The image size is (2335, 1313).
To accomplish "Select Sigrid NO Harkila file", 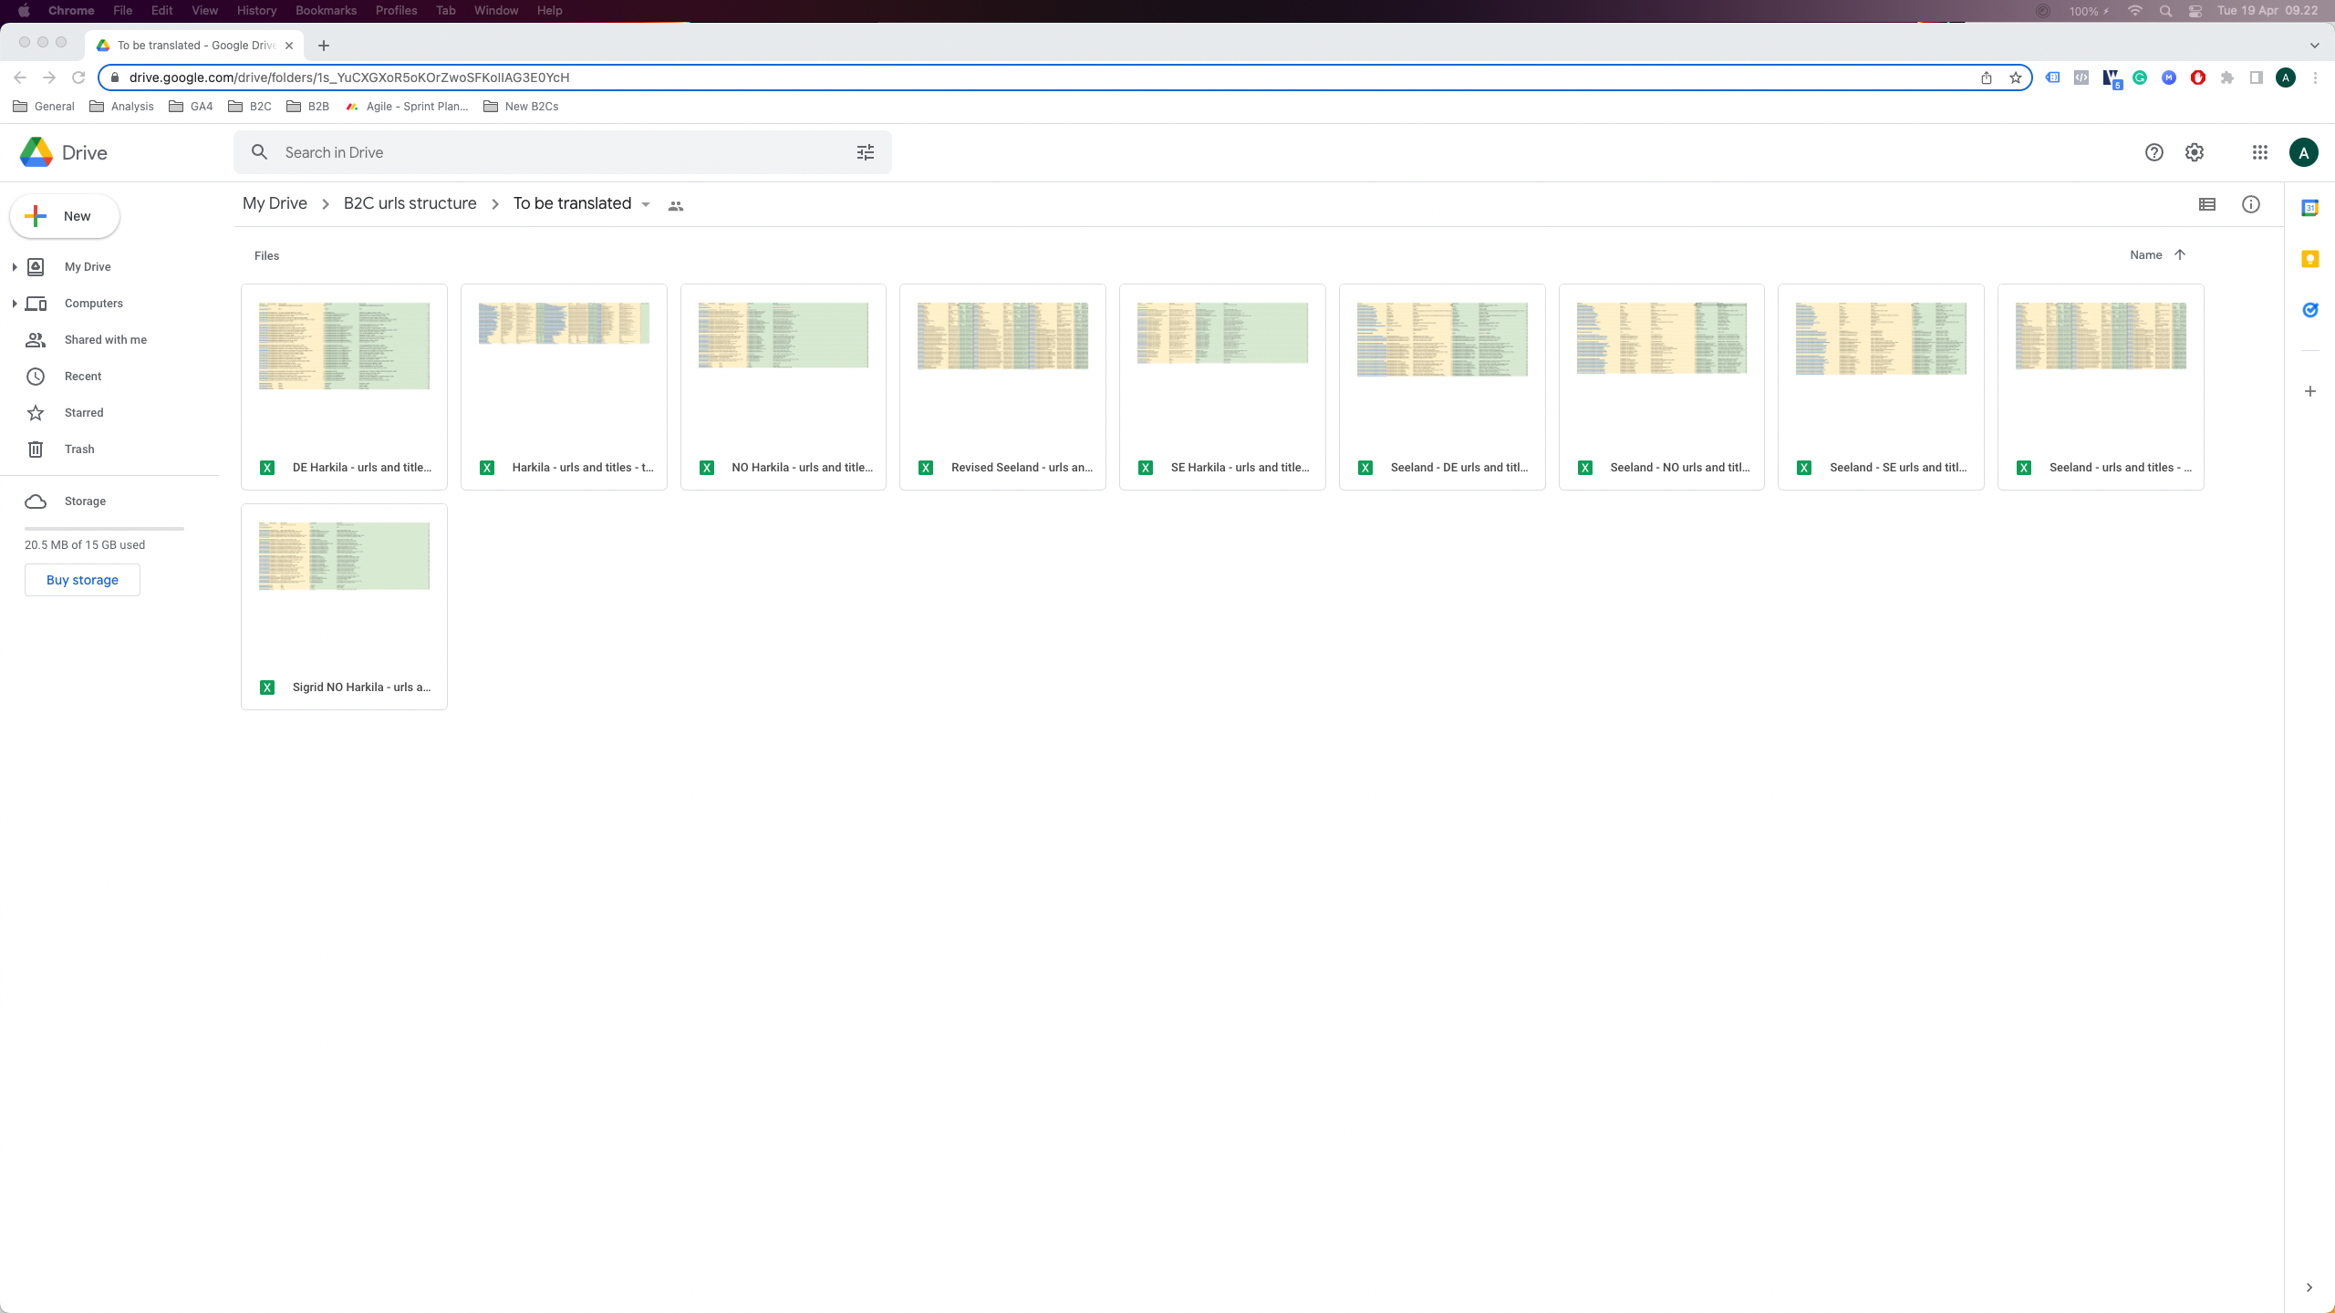I will coord(344,606).
